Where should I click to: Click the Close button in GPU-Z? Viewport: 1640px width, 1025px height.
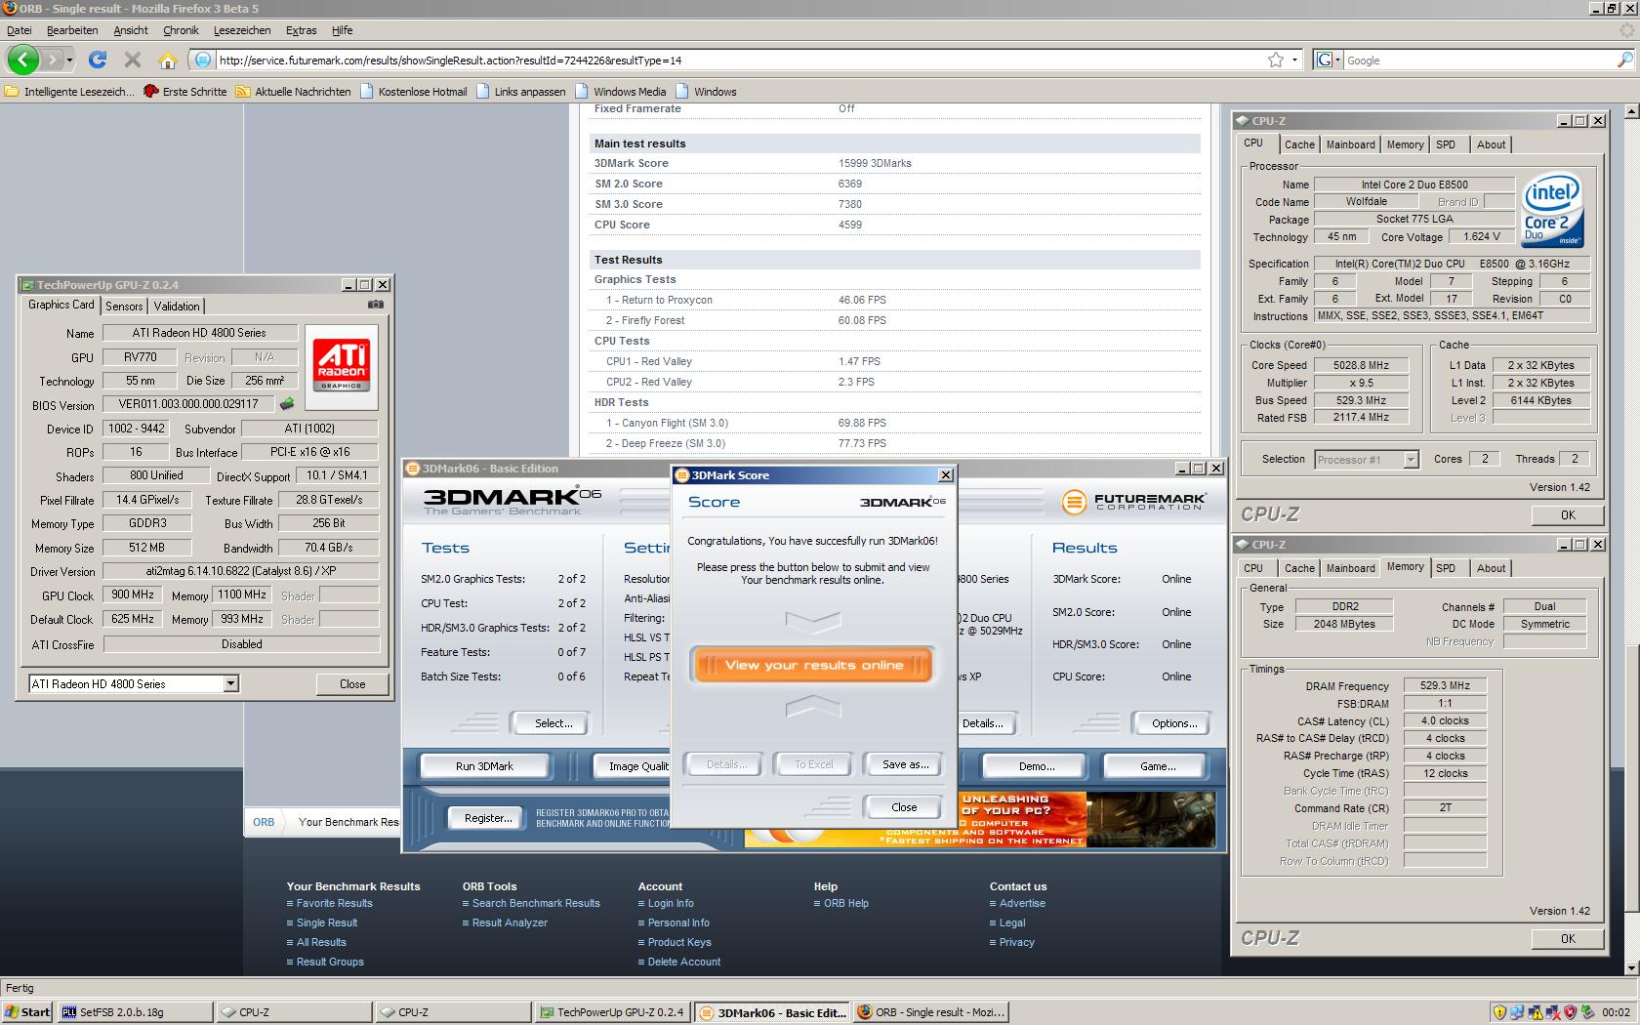pyautogui.click(x=352, y=684)
